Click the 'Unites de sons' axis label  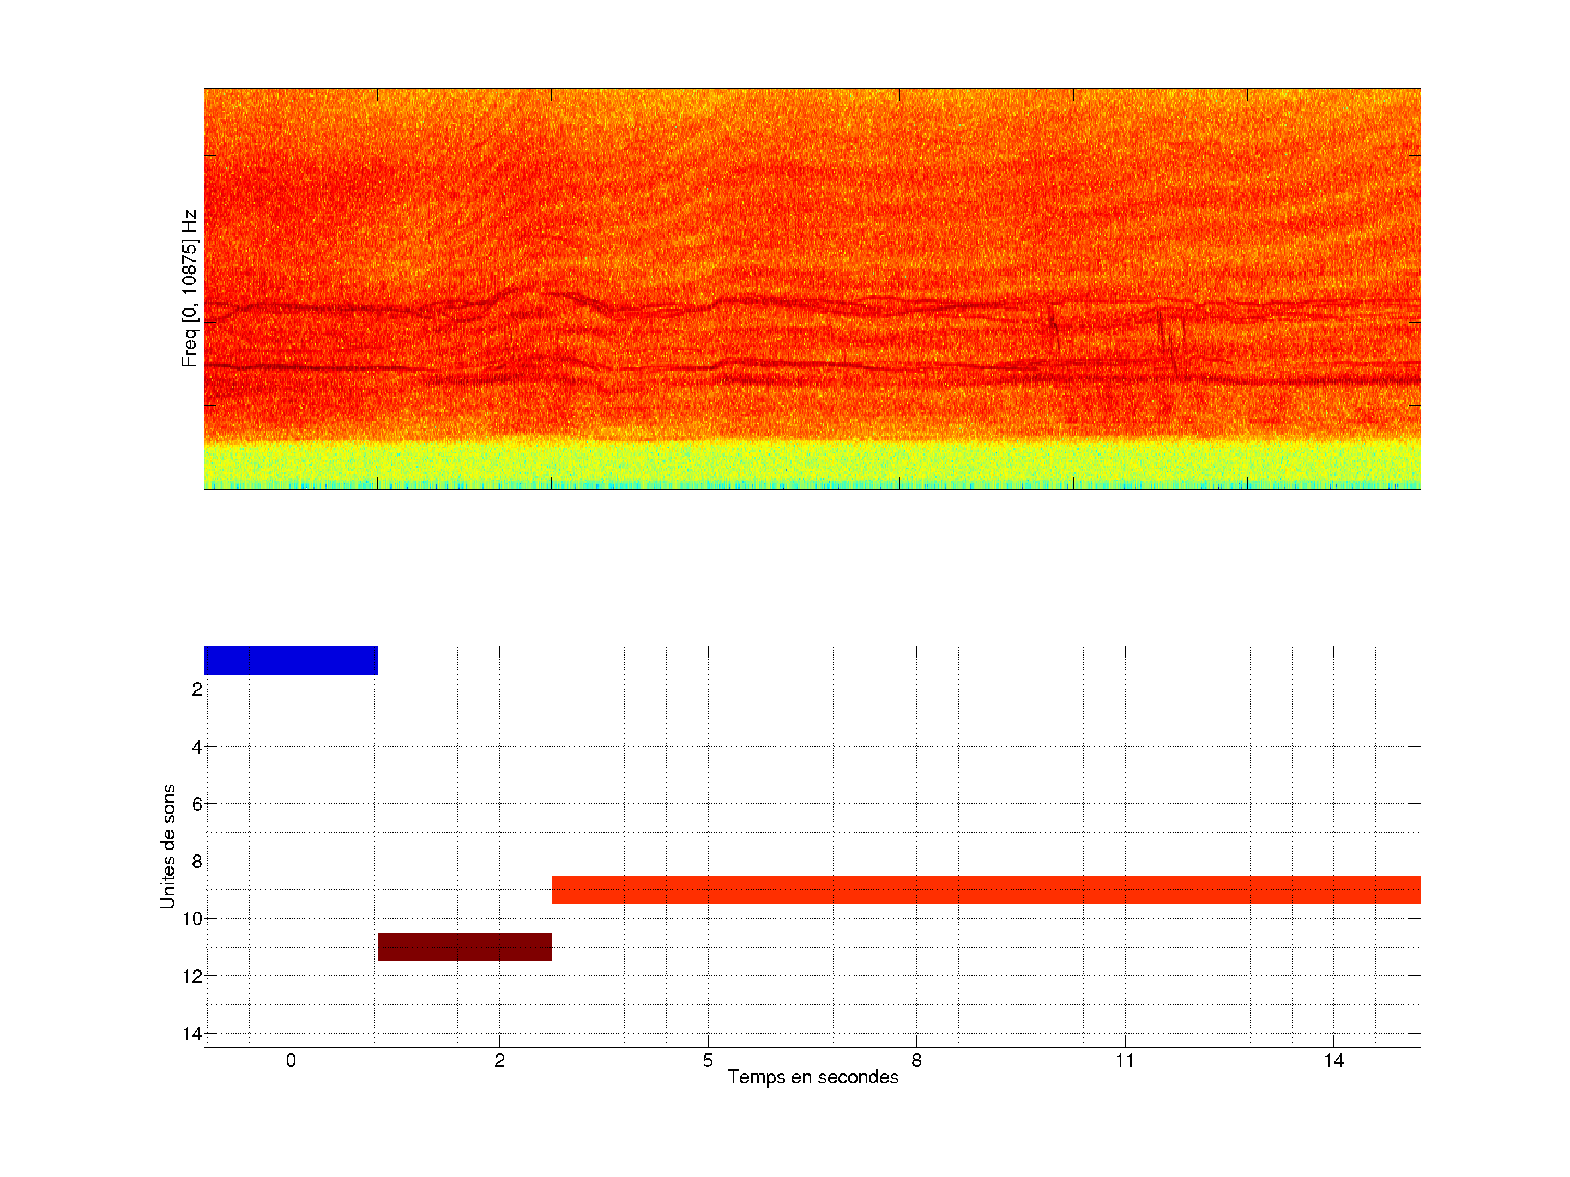(167, 846)
